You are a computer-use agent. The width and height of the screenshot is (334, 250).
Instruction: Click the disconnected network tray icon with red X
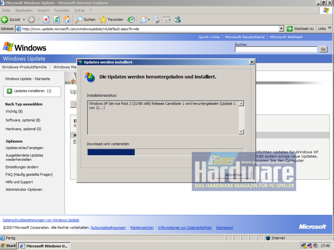(310, 246)
